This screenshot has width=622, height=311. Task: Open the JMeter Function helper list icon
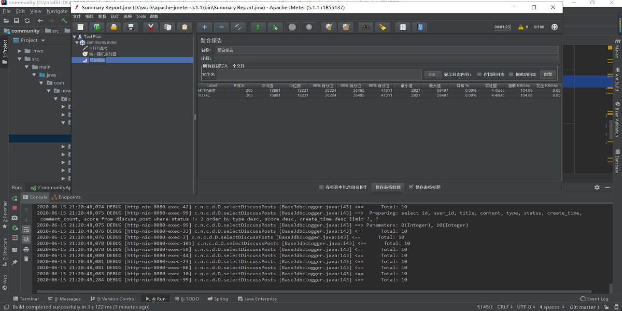[402, 27]
